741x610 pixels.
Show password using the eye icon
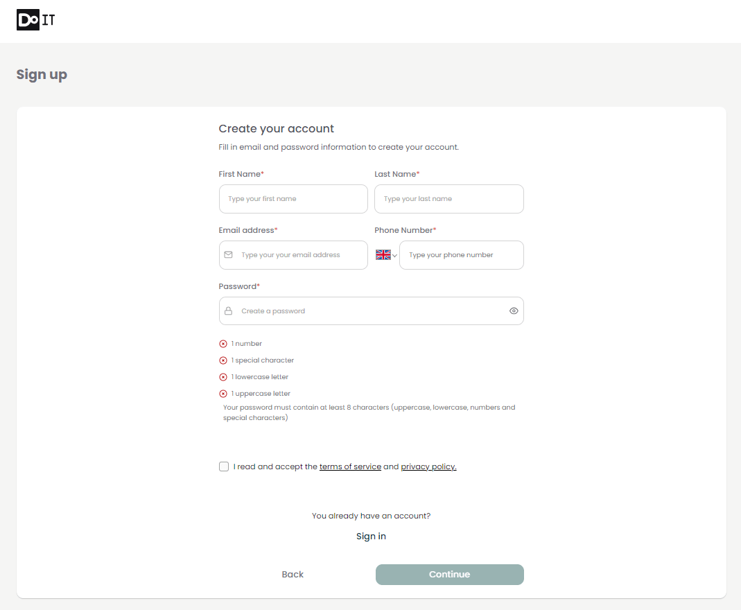(x=514, y=311)
